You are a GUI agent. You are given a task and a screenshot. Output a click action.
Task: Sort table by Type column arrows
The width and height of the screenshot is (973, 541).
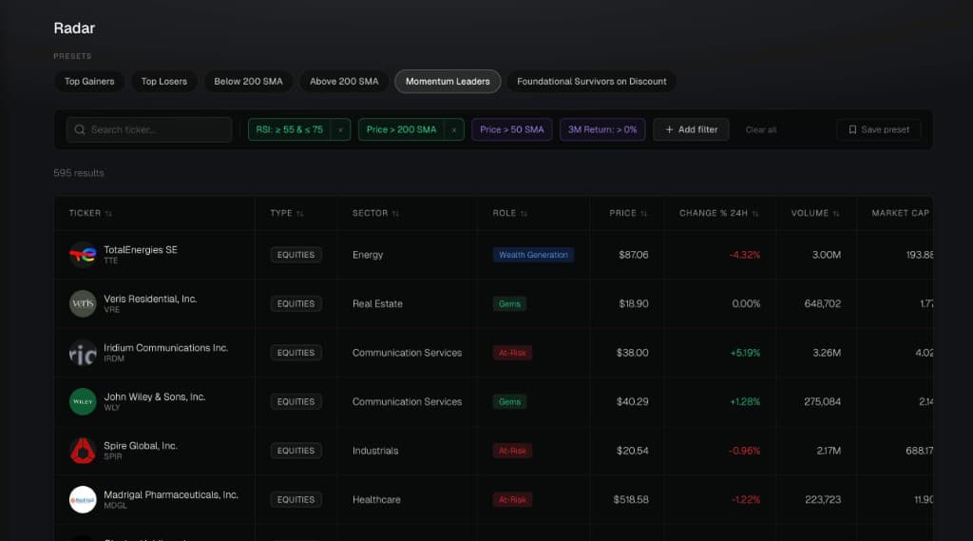tap(300, 214)
